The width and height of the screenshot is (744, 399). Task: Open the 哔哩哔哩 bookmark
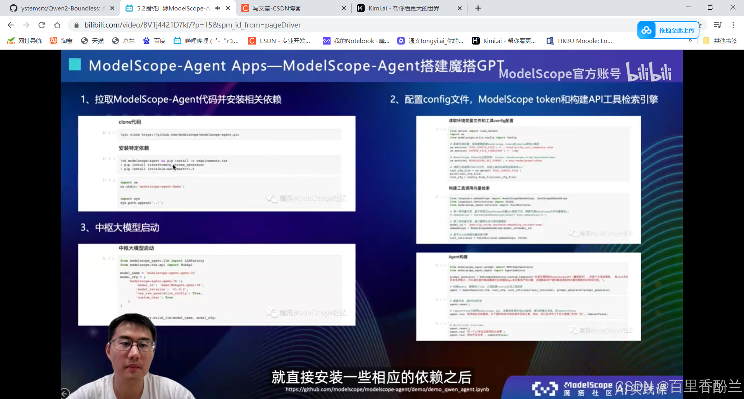206,41
